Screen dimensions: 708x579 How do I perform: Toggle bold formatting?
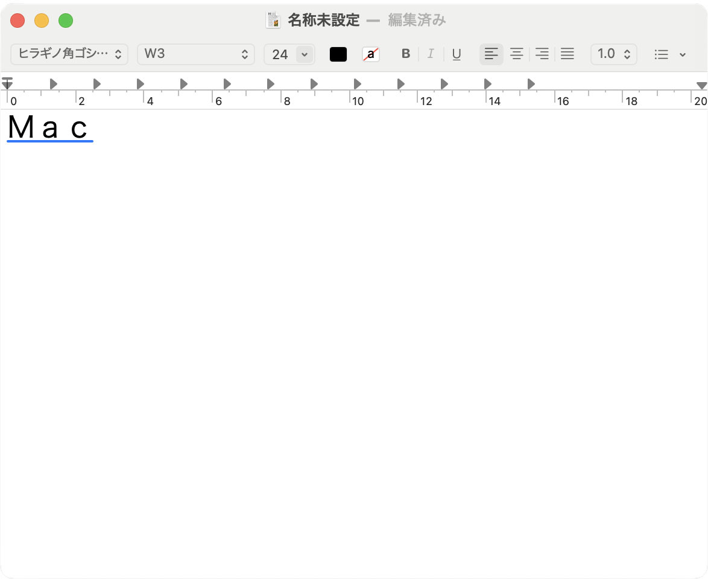point(405,54)
